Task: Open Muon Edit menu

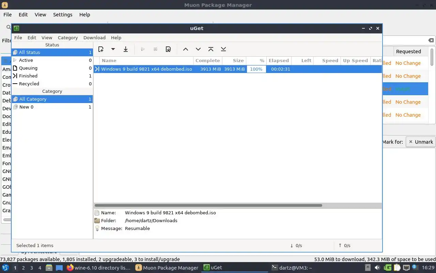Action: click(23, 15)
